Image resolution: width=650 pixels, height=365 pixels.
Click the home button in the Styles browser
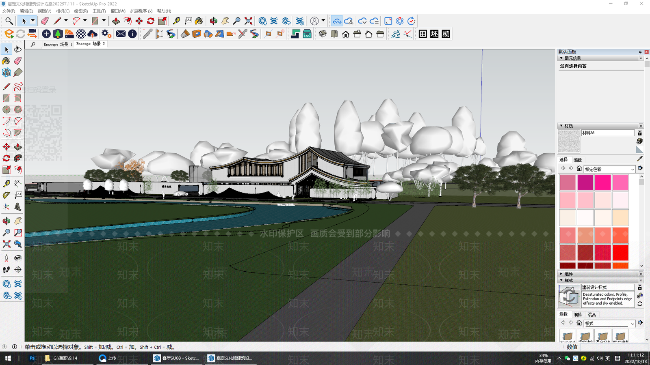tap(579, 323)
